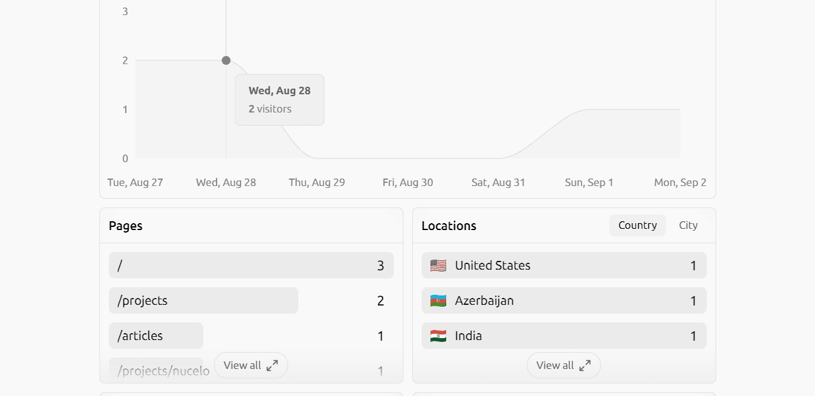Click expand arrows icon in Locations panel

click(x=585, y=365)
